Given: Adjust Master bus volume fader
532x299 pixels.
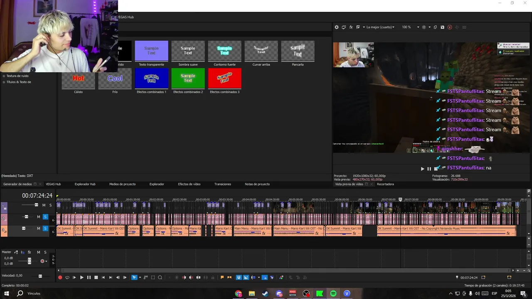Looking at the screenshot, I should click(x=29, y=261).
